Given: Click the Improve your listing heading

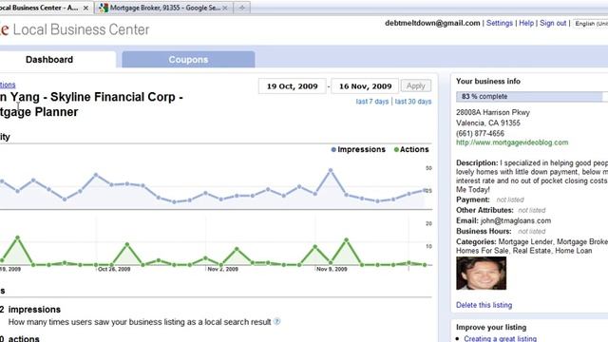Looking at the screenshot, I should (491, 327).
